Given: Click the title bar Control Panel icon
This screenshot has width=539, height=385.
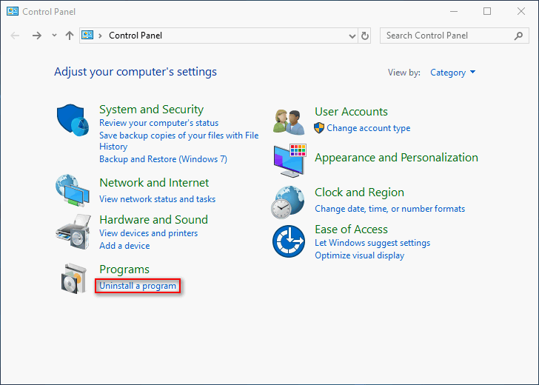Looking at the screenshot, I should coord(13,11).
